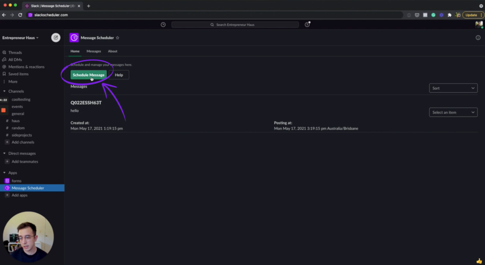Image resolution: width=485 pixels, height=265 pixels.
Task: Click the user profile avatar
Action: [479, 25]
